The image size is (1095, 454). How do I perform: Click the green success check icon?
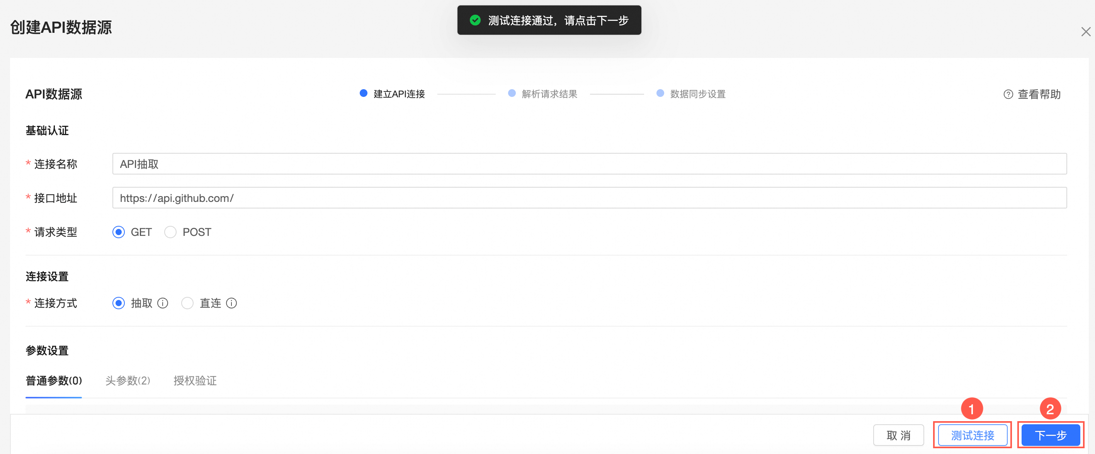(x=475, y=20)
